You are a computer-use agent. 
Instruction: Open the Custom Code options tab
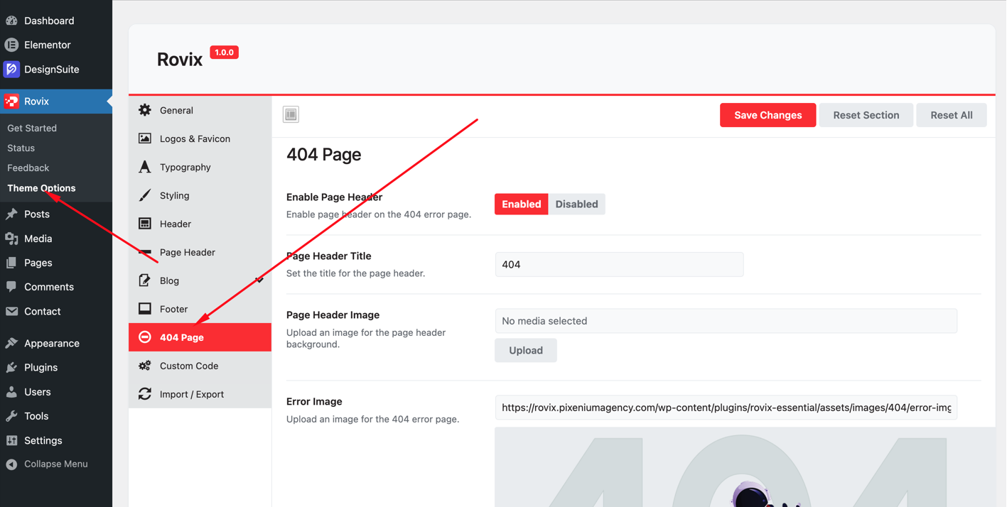pyautogui.click(x=200, y=366)
